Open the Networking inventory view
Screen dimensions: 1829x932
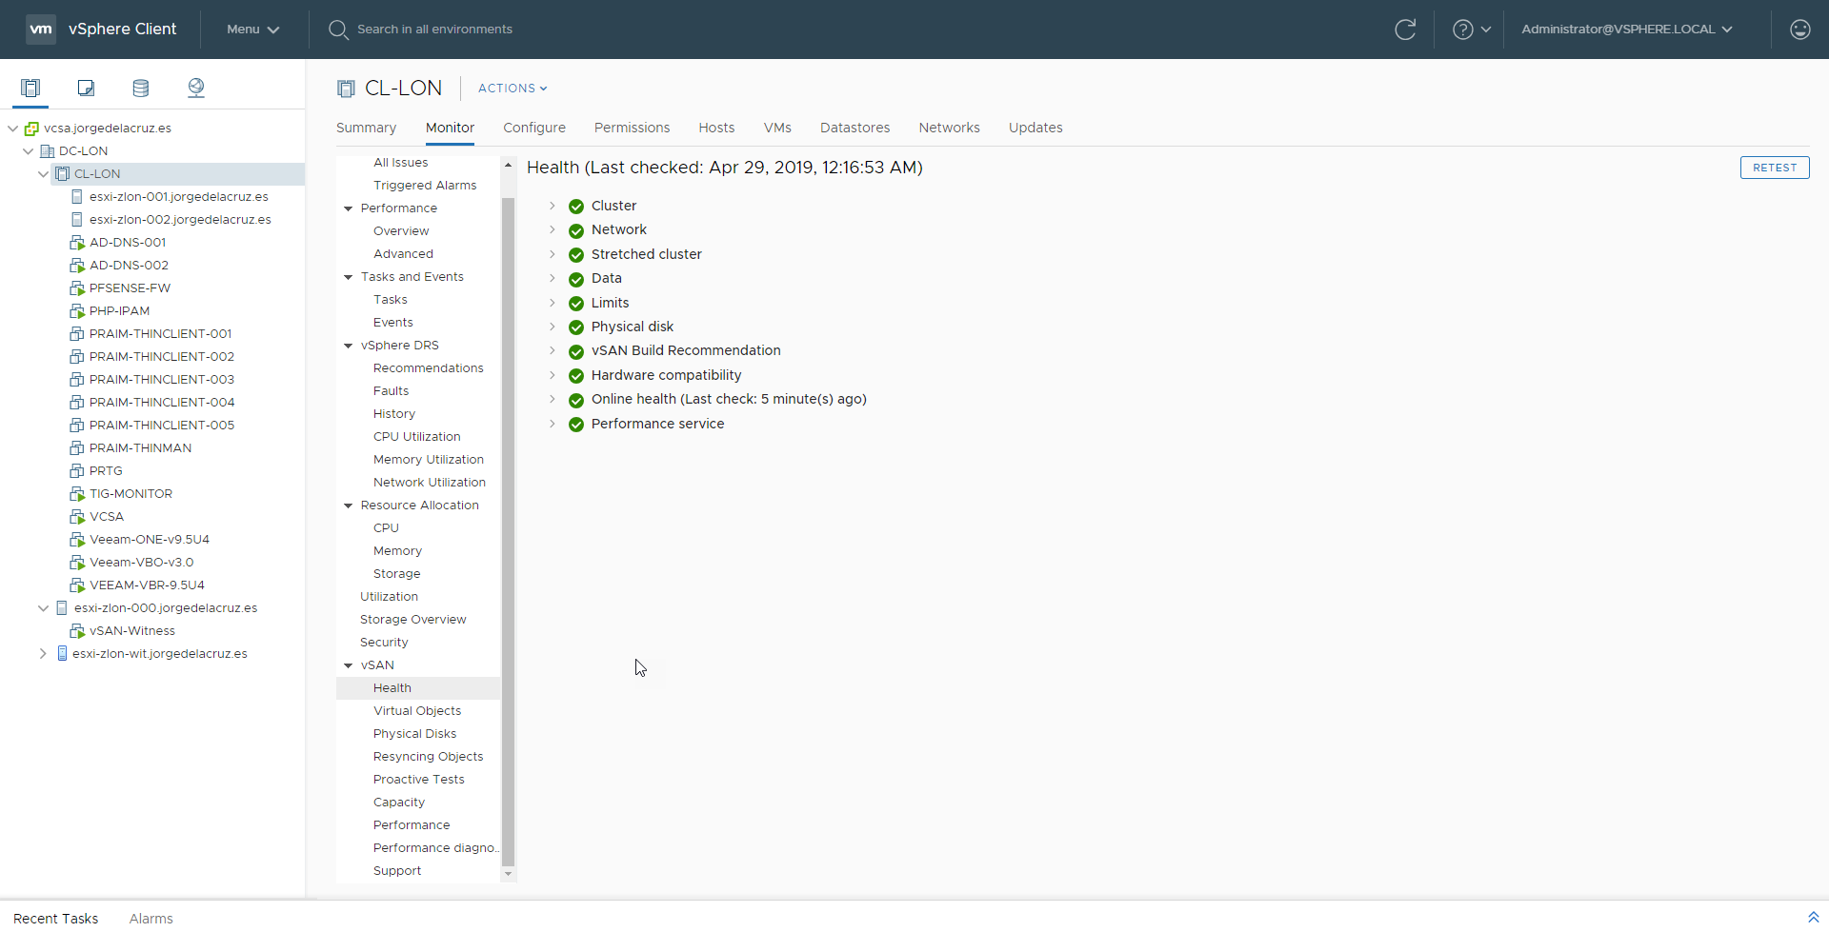click(x=196, y=89)
